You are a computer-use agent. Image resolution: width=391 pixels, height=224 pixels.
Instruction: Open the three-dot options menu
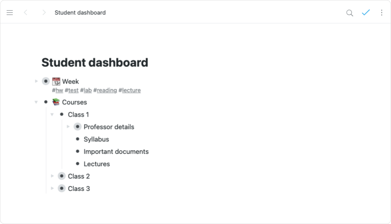pos(382,13)
